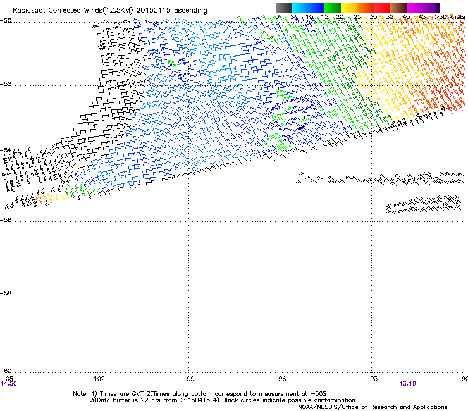The width and height of the screenshot is (468, 411).
Task: Click the purple time stamp '14:50'
Action: point(9,384)
